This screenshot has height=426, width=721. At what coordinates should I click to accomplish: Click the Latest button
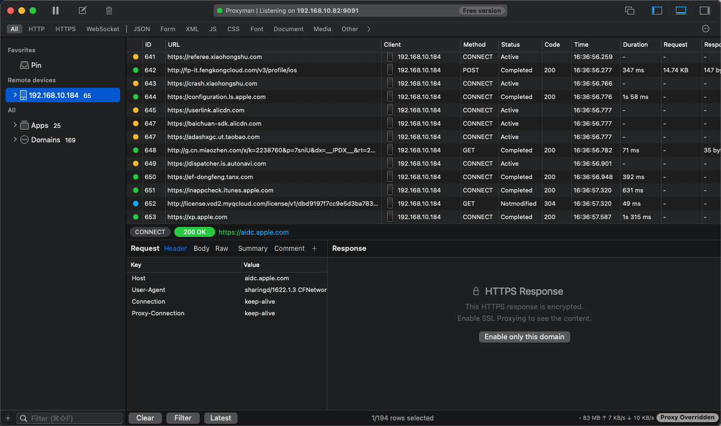(221, 418)
